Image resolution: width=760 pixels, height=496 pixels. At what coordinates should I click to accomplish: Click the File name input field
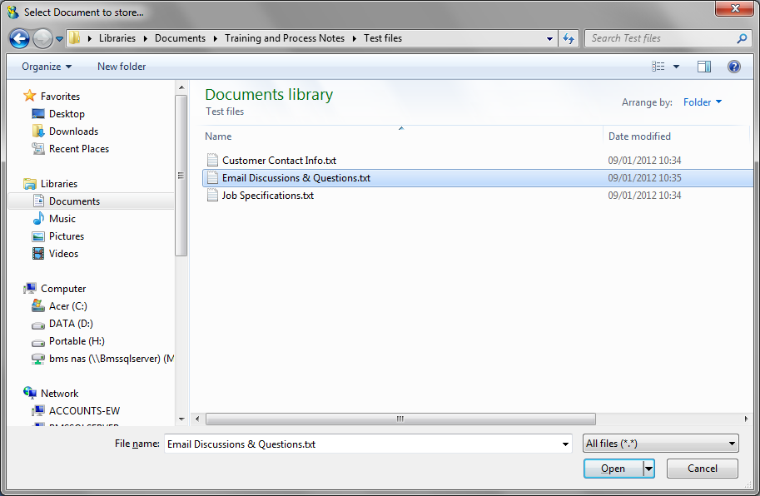point(362,444)
